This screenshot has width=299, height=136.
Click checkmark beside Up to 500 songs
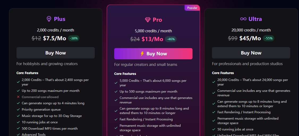[116, 92]
